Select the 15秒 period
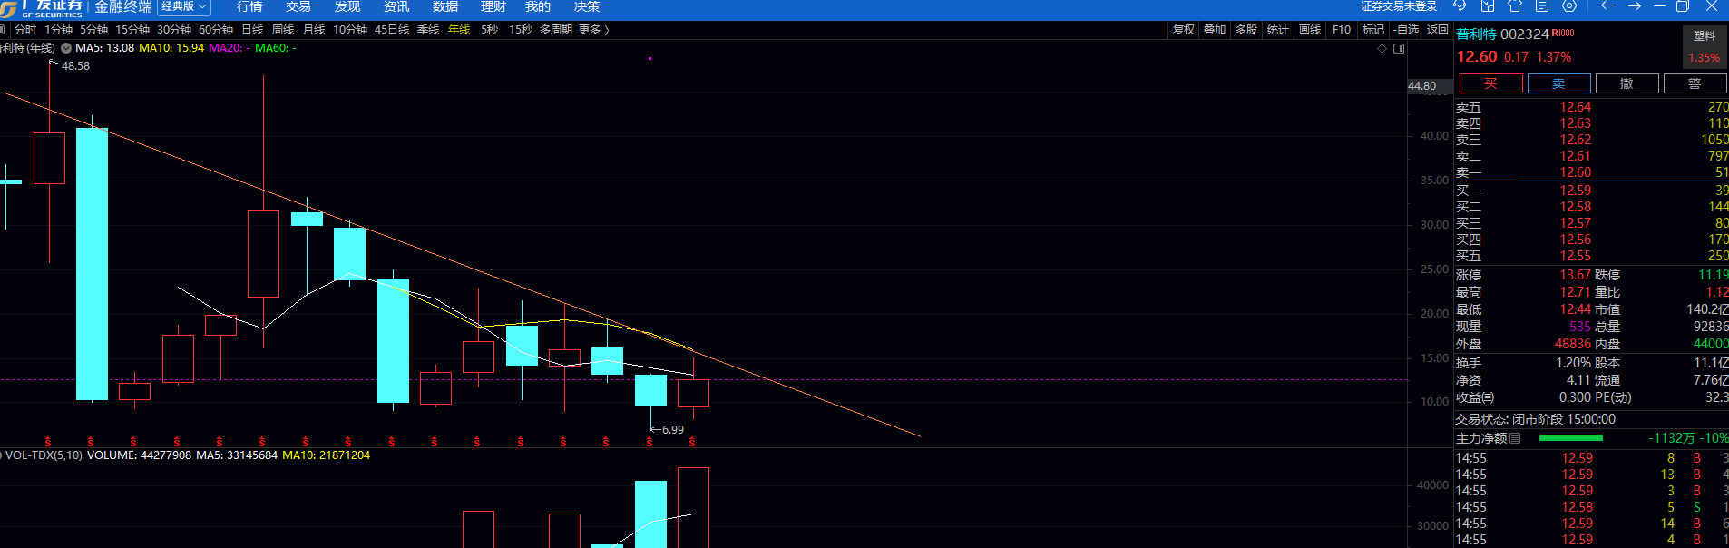Screen dimensions: 1729x548 click(521, 30)
